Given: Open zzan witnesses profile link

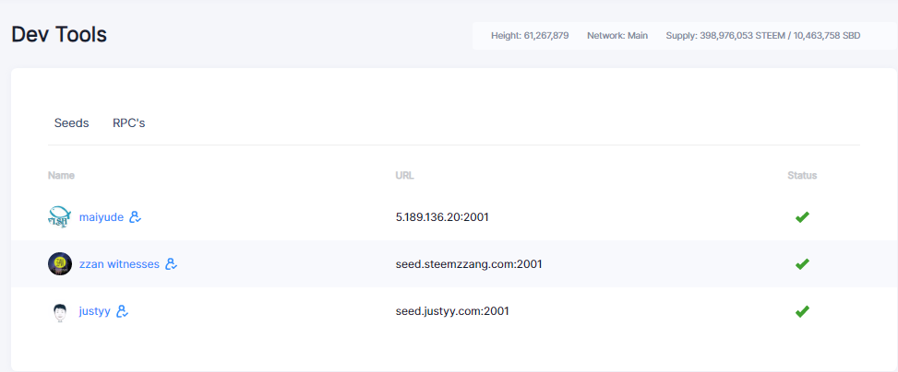Looking at the screenshot, I should (119, 264).
